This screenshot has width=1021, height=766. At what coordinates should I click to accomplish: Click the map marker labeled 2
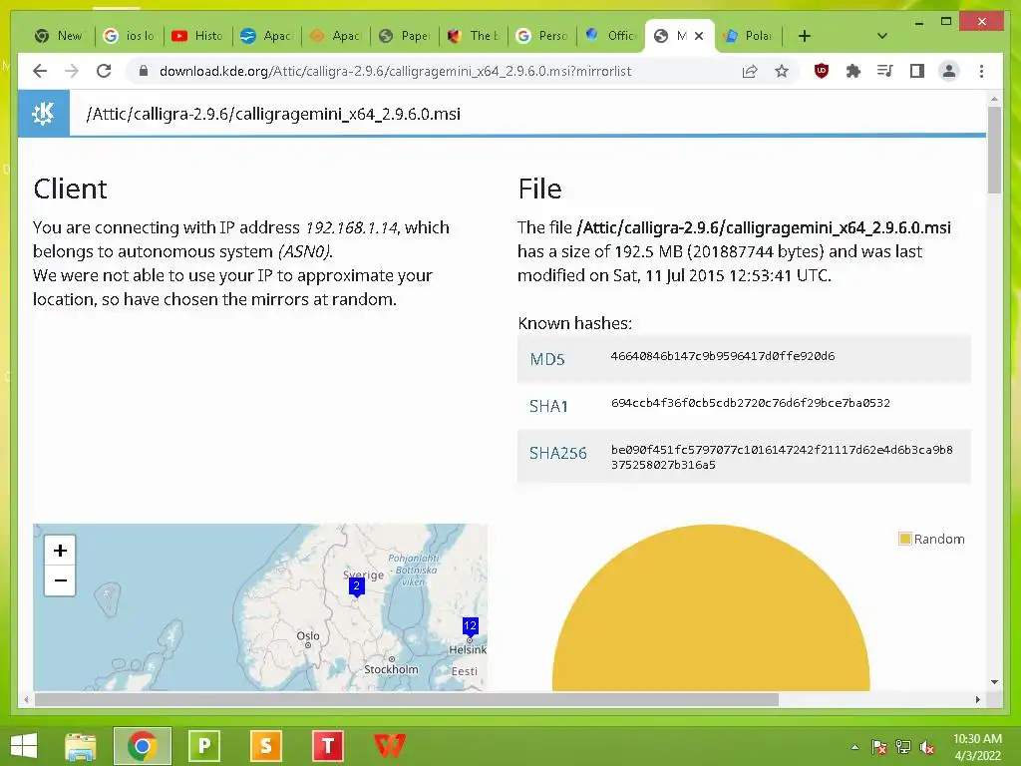(356, 586)
